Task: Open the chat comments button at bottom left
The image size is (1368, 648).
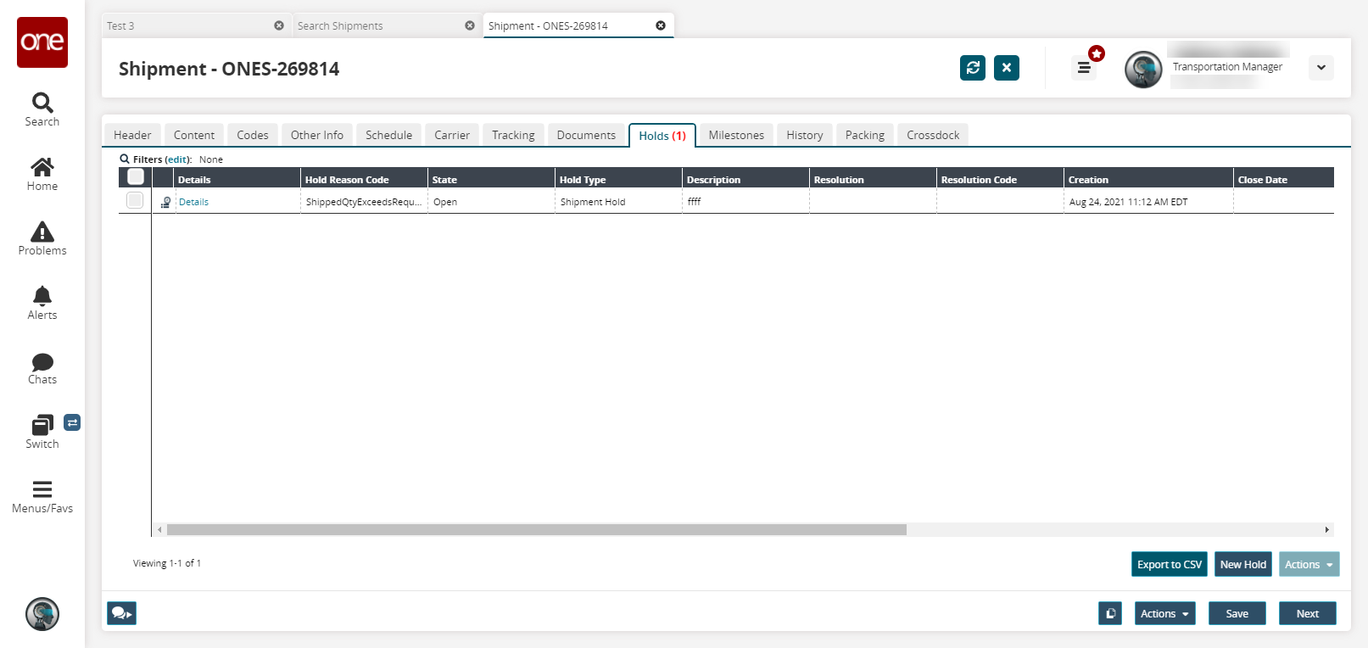Action: coord(121,613)
